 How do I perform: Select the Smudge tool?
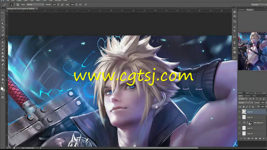[x=3, y=57]
